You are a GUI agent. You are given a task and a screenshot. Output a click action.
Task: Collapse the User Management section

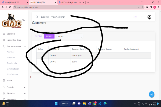[x=25, y=46]
